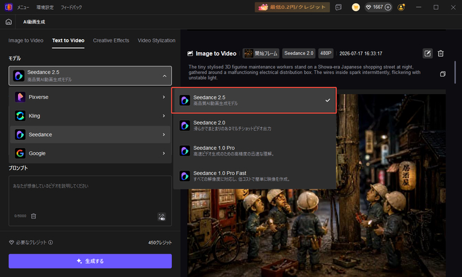The image size is (462, 277).
Task: Choose Seedance 2.0 model option
Action: point(254,126)
